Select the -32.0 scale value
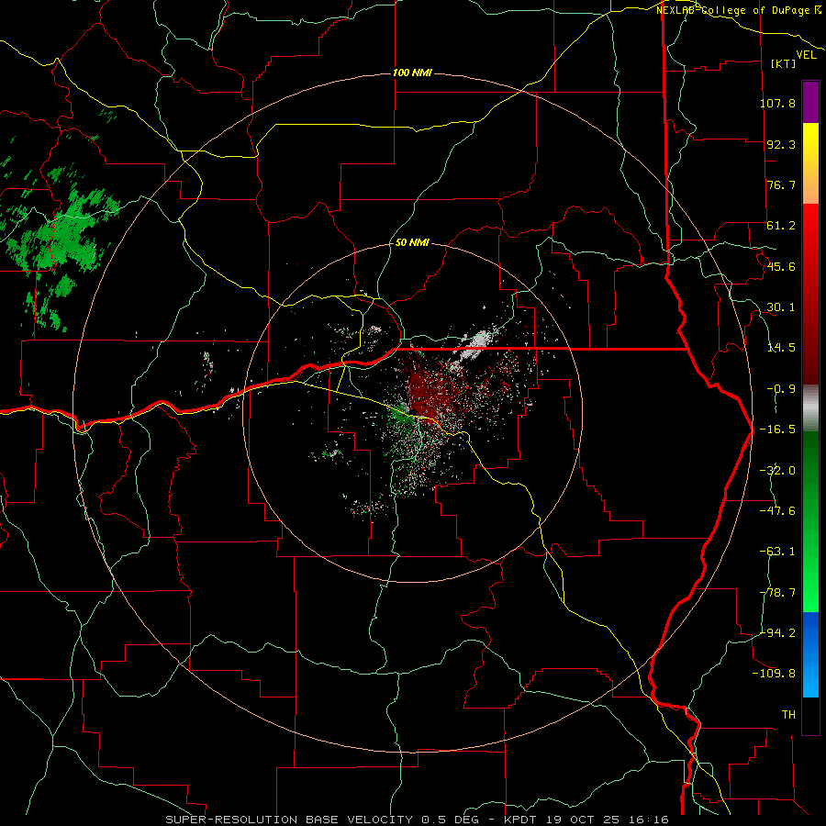This screenshot has width=826, height=826. coord(777,471)
